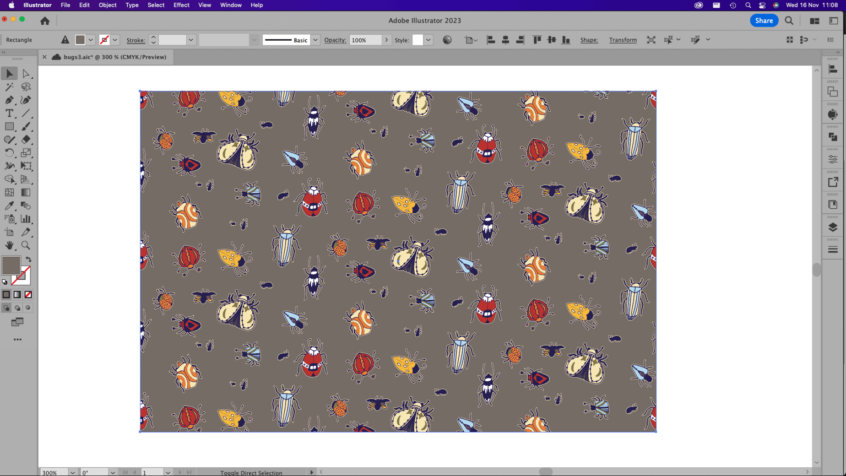
Task: Select the Symbol Sprayer tool
Action: 9,219
